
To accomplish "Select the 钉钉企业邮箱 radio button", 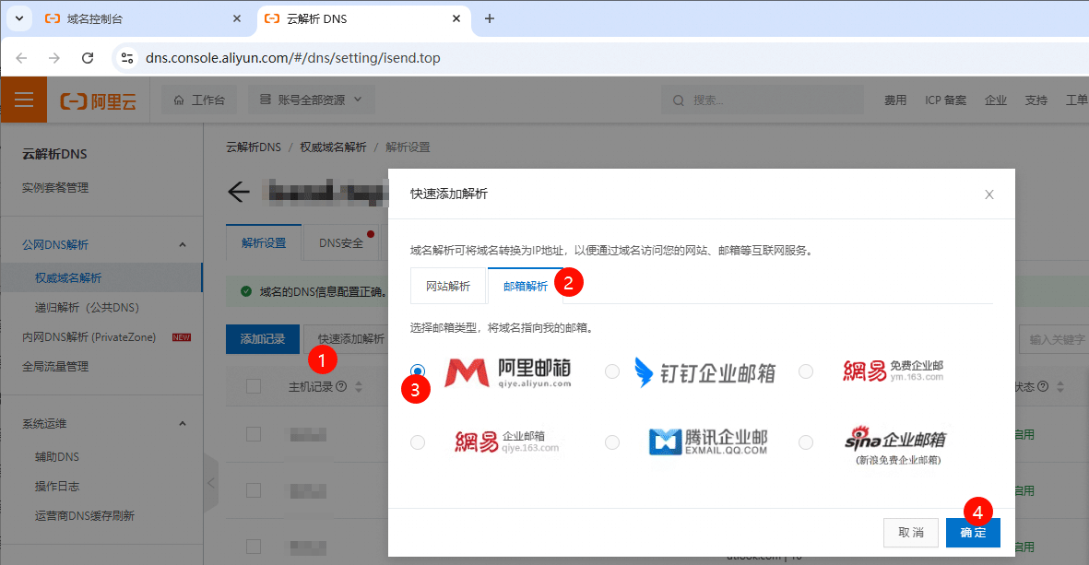I will [x=611, y=371].
